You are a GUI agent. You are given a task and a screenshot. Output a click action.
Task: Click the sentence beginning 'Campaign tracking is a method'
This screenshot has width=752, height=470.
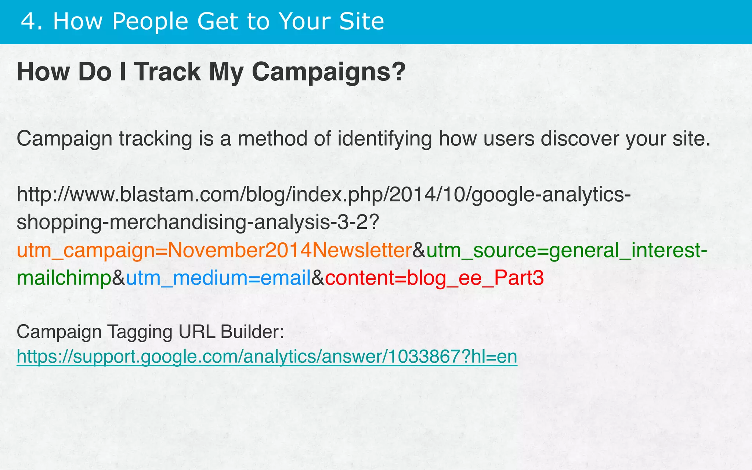pyautogui.click(x=364, y=140)
